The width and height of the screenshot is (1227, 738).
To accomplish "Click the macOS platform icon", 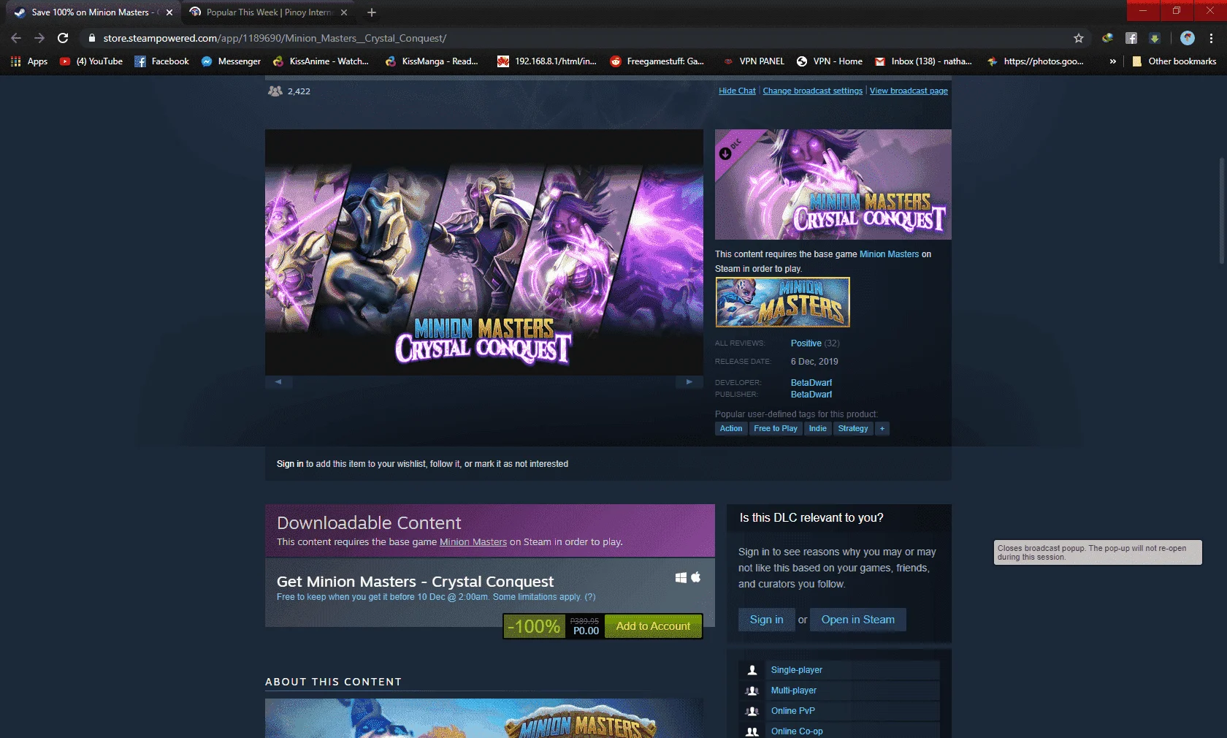I will (x=696, y=577).
